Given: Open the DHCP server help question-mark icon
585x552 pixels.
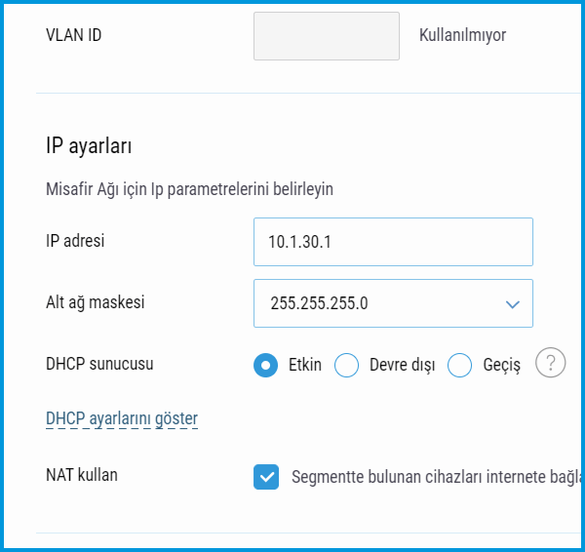Looking at the screenshot, I should coord(551,364).
